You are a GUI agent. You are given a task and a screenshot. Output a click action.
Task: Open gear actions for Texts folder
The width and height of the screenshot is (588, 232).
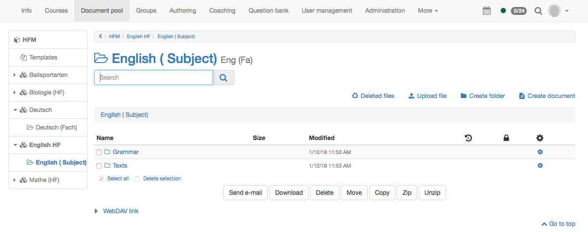(x=540, y=165)
